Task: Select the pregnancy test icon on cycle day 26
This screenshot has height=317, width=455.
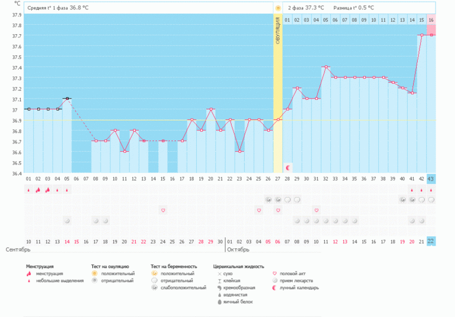Action: click(268, 200)
